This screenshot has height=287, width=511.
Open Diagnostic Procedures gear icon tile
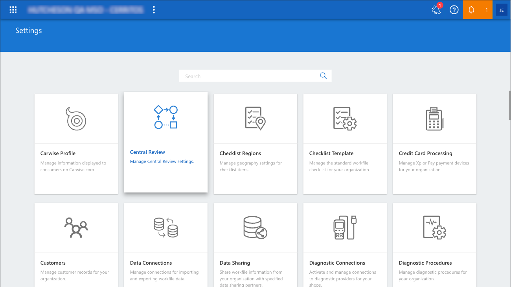click(434, 227)
